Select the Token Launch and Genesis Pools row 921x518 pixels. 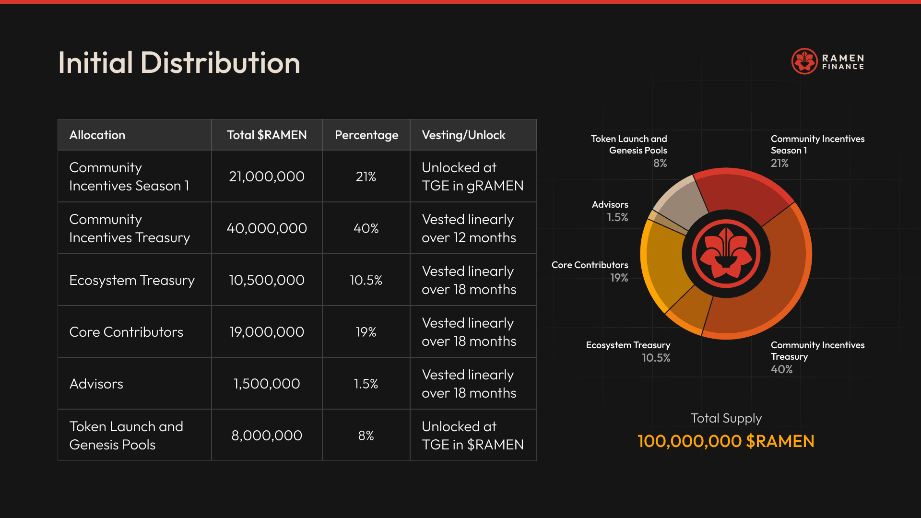(126, 436)
